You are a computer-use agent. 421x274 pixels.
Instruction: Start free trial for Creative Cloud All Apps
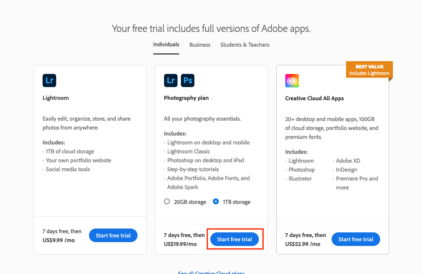[356, 239]
